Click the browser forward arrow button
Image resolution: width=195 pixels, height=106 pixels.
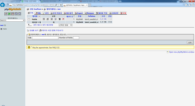coord(7,5)
